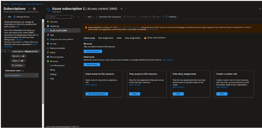Image resolution: width=262 pixels, height=128 pixels.
Task: Click the Subscriptions pane vertical scrollbar
Action: point(43,63)
